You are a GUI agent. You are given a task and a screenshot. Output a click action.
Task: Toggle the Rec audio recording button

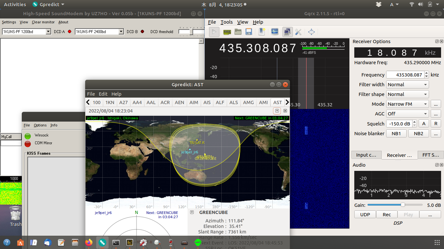pyautogui.click(x=387, y=214)
